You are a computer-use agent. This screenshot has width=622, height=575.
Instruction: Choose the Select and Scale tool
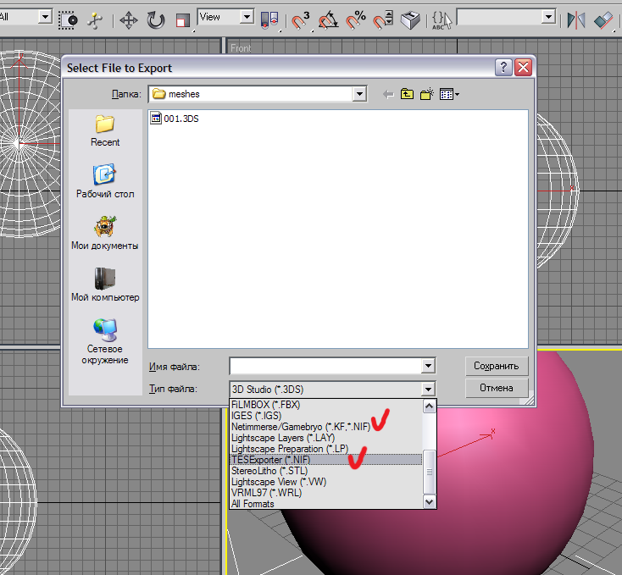click(x=182, y=20)
